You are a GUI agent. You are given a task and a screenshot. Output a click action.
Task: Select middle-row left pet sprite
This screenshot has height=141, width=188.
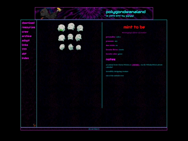62,38
